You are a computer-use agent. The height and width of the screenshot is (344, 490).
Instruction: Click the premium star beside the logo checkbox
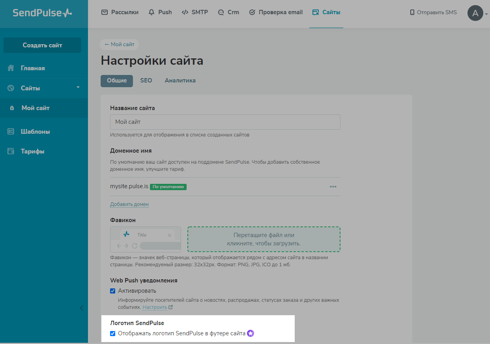tap(251, 333)
